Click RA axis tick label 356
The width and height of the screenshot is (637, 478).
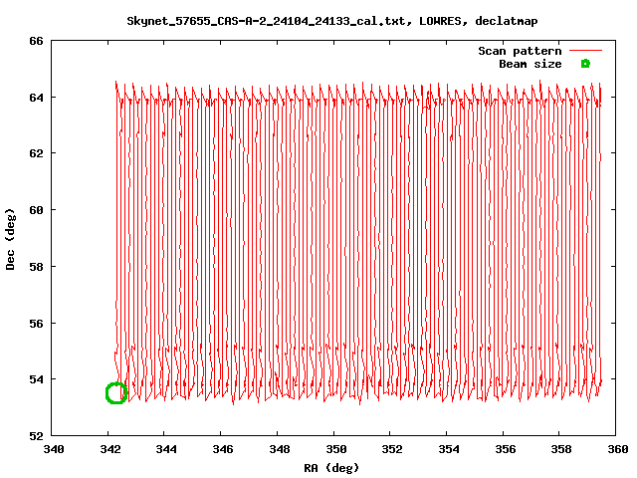click(x=506, y=449)
